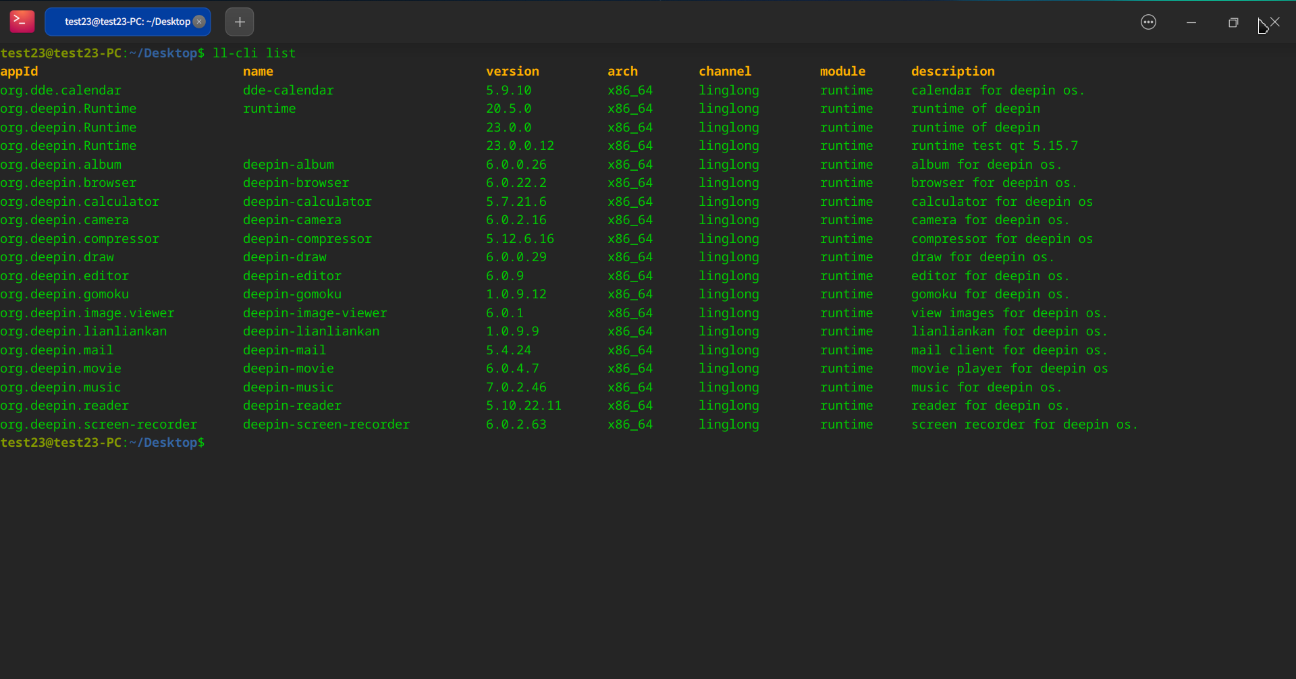Click the deepin-mail name
This screenshot has height=679, width=1296.
coord(285,350)
